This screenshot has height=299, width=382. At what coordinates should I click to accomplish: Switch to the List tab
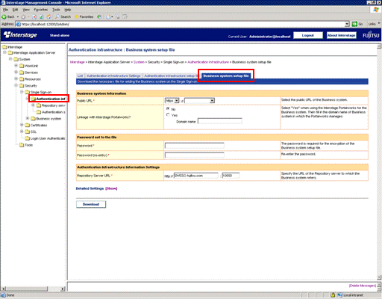(x=80, y=75)
